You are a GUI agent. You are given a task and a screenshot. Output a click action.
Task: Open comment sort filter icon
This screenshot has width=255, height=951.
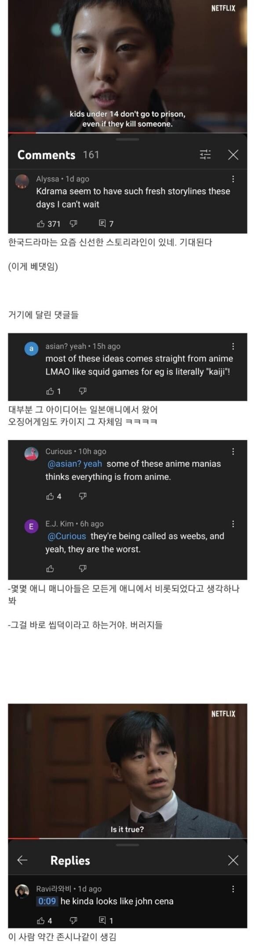(x=205, y=154)
